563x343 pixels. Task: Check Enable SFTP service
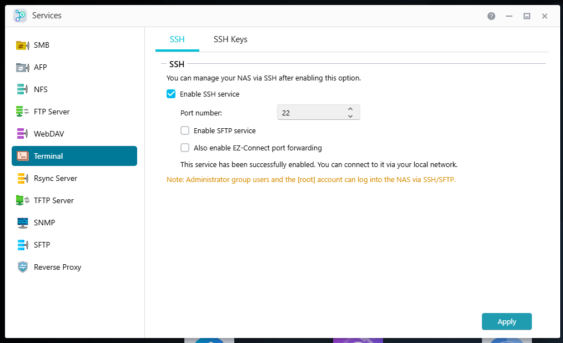(185, 130)
